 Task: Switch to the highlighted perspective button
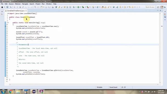162,7
